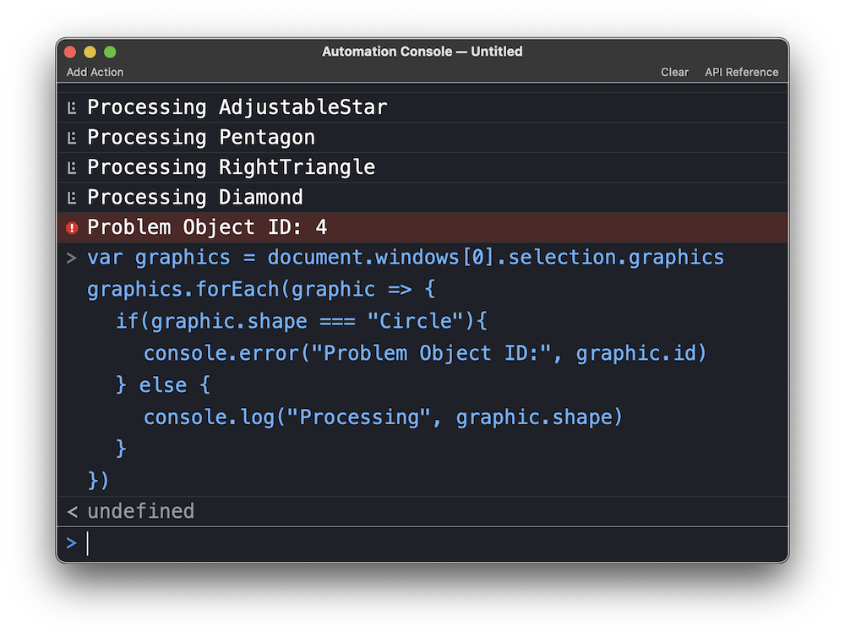Open the Add Action menu
This screenshot has width=845, height=637.
(95, 73)
